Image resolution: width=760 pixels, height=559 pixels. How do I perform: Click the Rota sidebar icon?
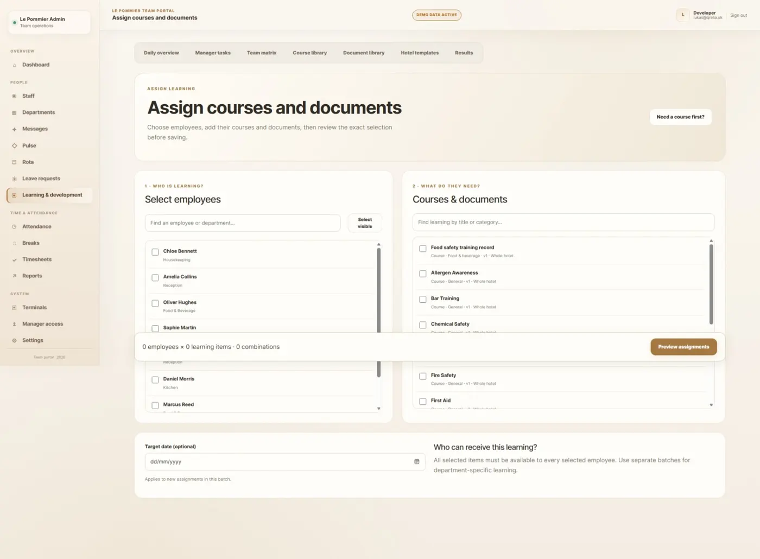click(14, 162)
